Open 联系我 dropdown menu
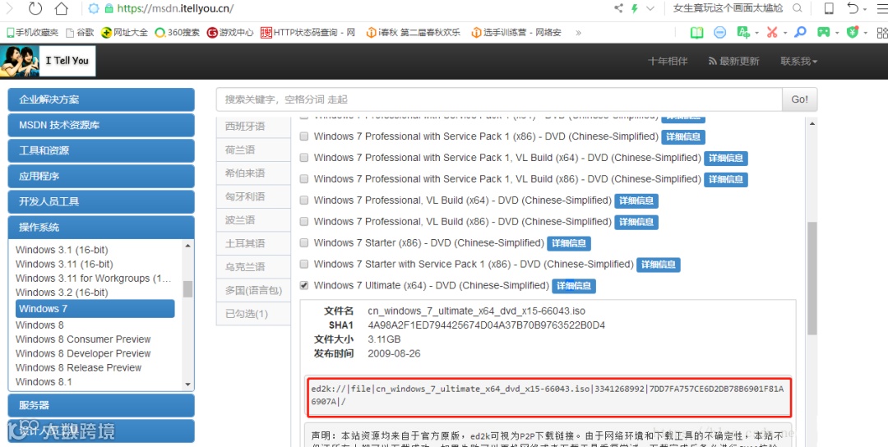Viewport: 888px width, 447px height. click(798, 61)
